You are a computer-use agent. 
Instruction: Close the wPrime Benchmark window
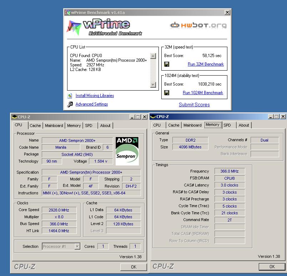click(227, 12)
